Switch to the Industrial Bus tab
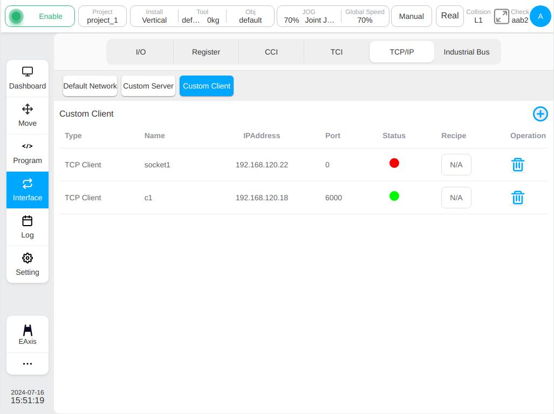 click(x=467, y=52)
